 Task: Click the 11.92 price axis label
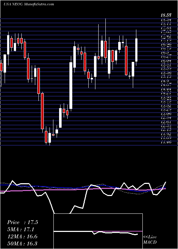click(166, 134)
